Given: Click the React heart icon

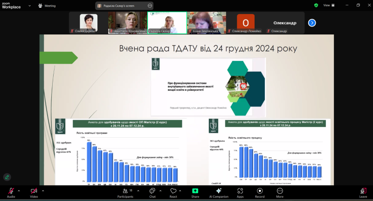Looking at the screenshot, I should tap(173, 191).
